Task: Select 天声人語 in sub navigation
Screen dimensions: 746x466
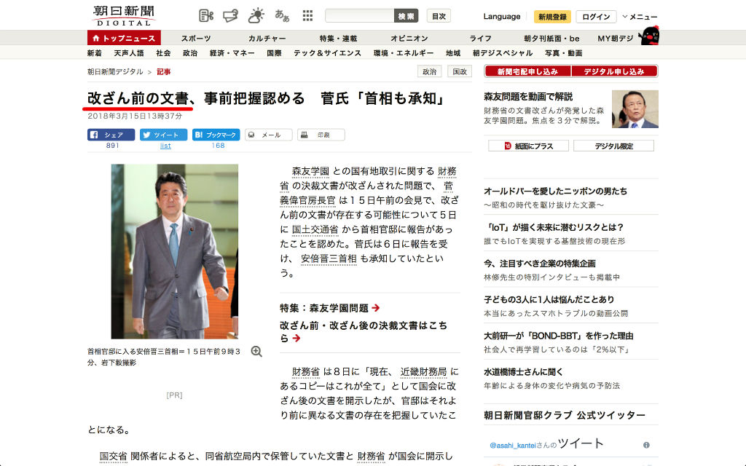Action: pos(128,52)
